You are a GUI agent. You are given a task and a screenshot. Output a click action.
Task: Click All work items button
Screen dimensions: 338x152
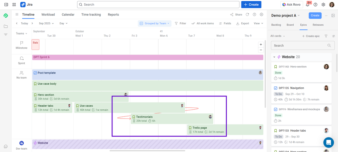pos(203,23)
